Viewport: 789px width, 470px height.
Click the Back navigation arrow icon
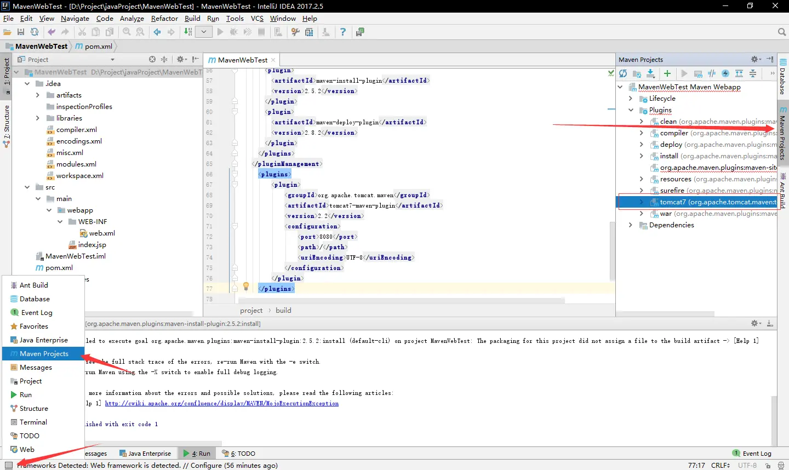coord(157,32)
